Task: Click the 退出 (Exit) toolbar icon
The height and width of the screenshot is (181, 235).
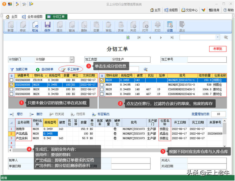Action: (182, 27)
